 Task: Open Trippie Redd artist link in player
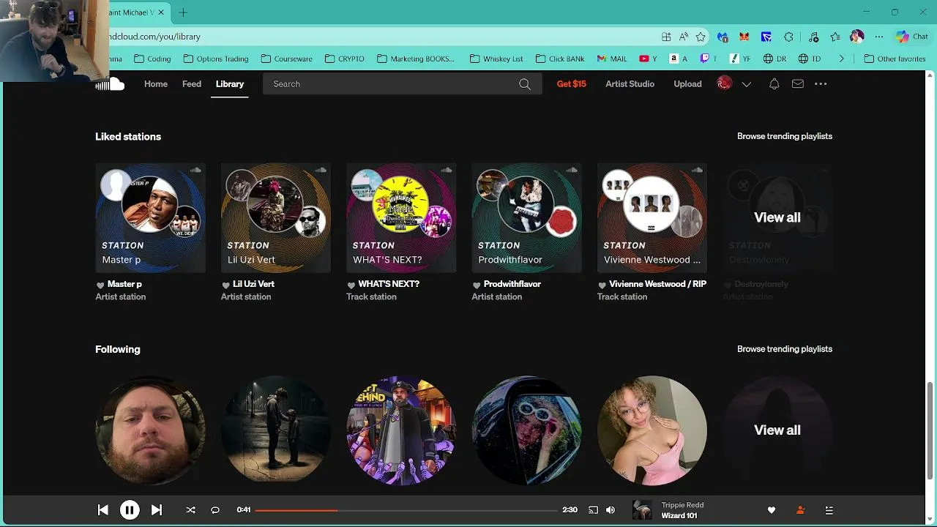(x=682, y=505)
